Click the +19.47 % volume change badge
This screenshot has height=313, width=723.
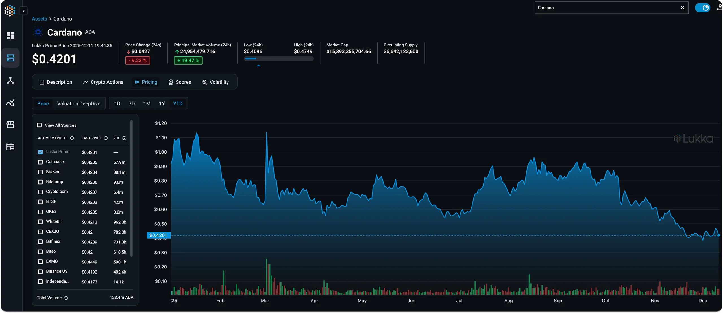(188, 60)
